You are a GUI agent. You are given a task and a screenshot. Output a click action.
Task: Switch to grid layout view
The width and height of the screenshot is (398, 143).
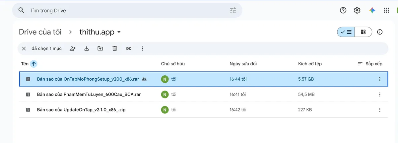(363, 32)
